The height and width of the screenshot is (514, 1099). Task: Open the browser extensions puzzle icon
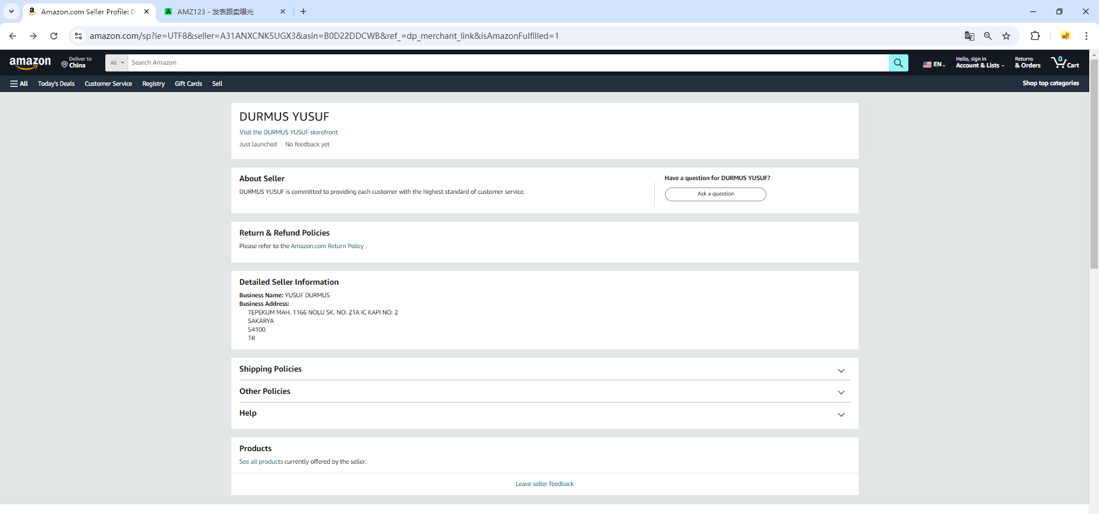1035,36
